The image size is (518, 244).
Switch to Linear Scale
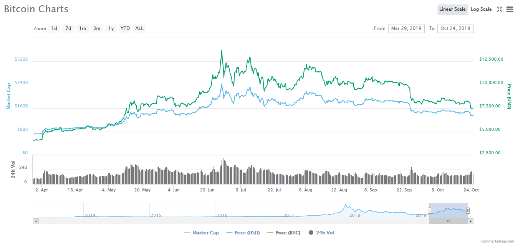click(452, 9)
